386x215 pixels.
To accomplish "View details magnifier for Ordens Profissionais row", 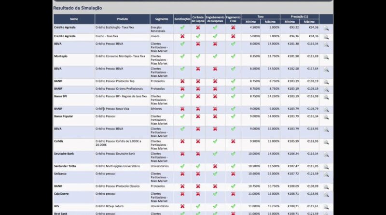I will tap(326, 90).
